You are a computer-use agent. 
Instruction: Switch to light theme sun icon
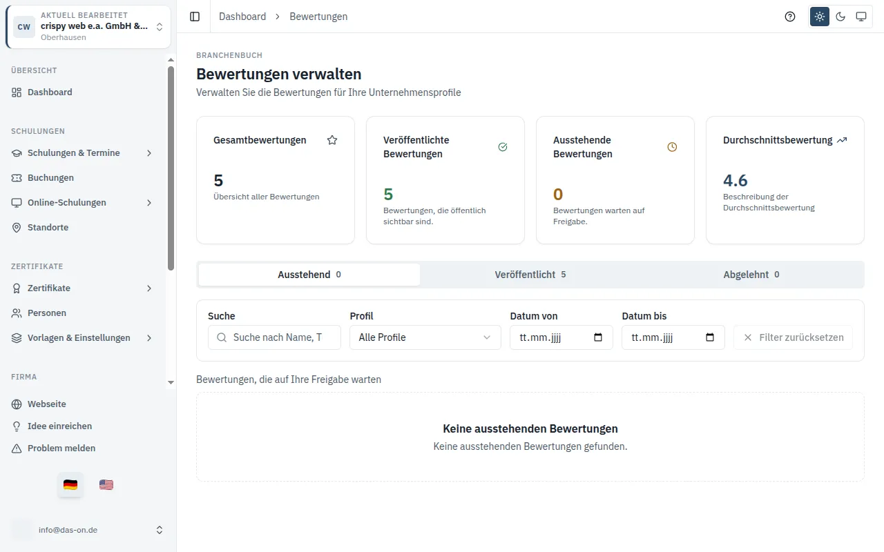pyautogui.click(x=820, y=17)
